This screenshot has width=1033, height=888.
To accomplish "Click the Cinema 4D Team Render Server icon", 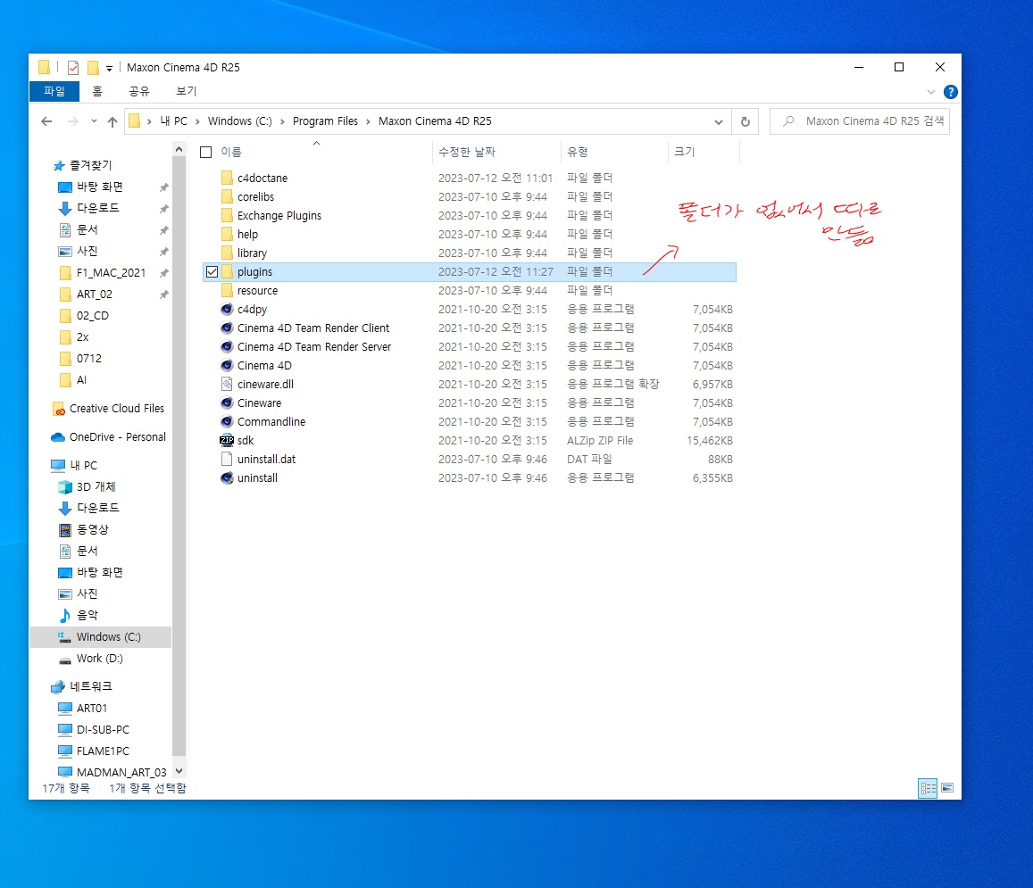I will click(227, 346).
